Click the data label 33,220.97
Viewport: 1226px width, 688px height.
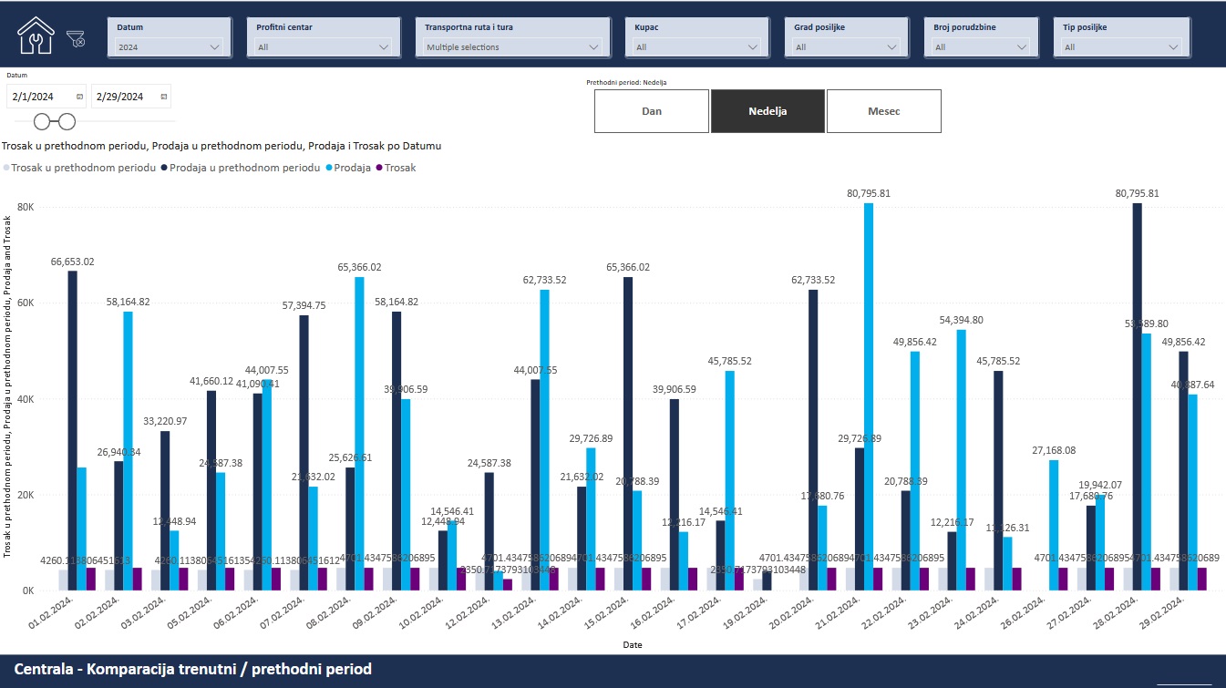click(x=165, y=421)
